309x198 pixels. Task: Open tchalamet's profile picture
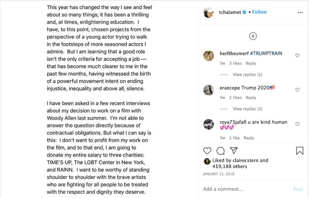[209, 12]
